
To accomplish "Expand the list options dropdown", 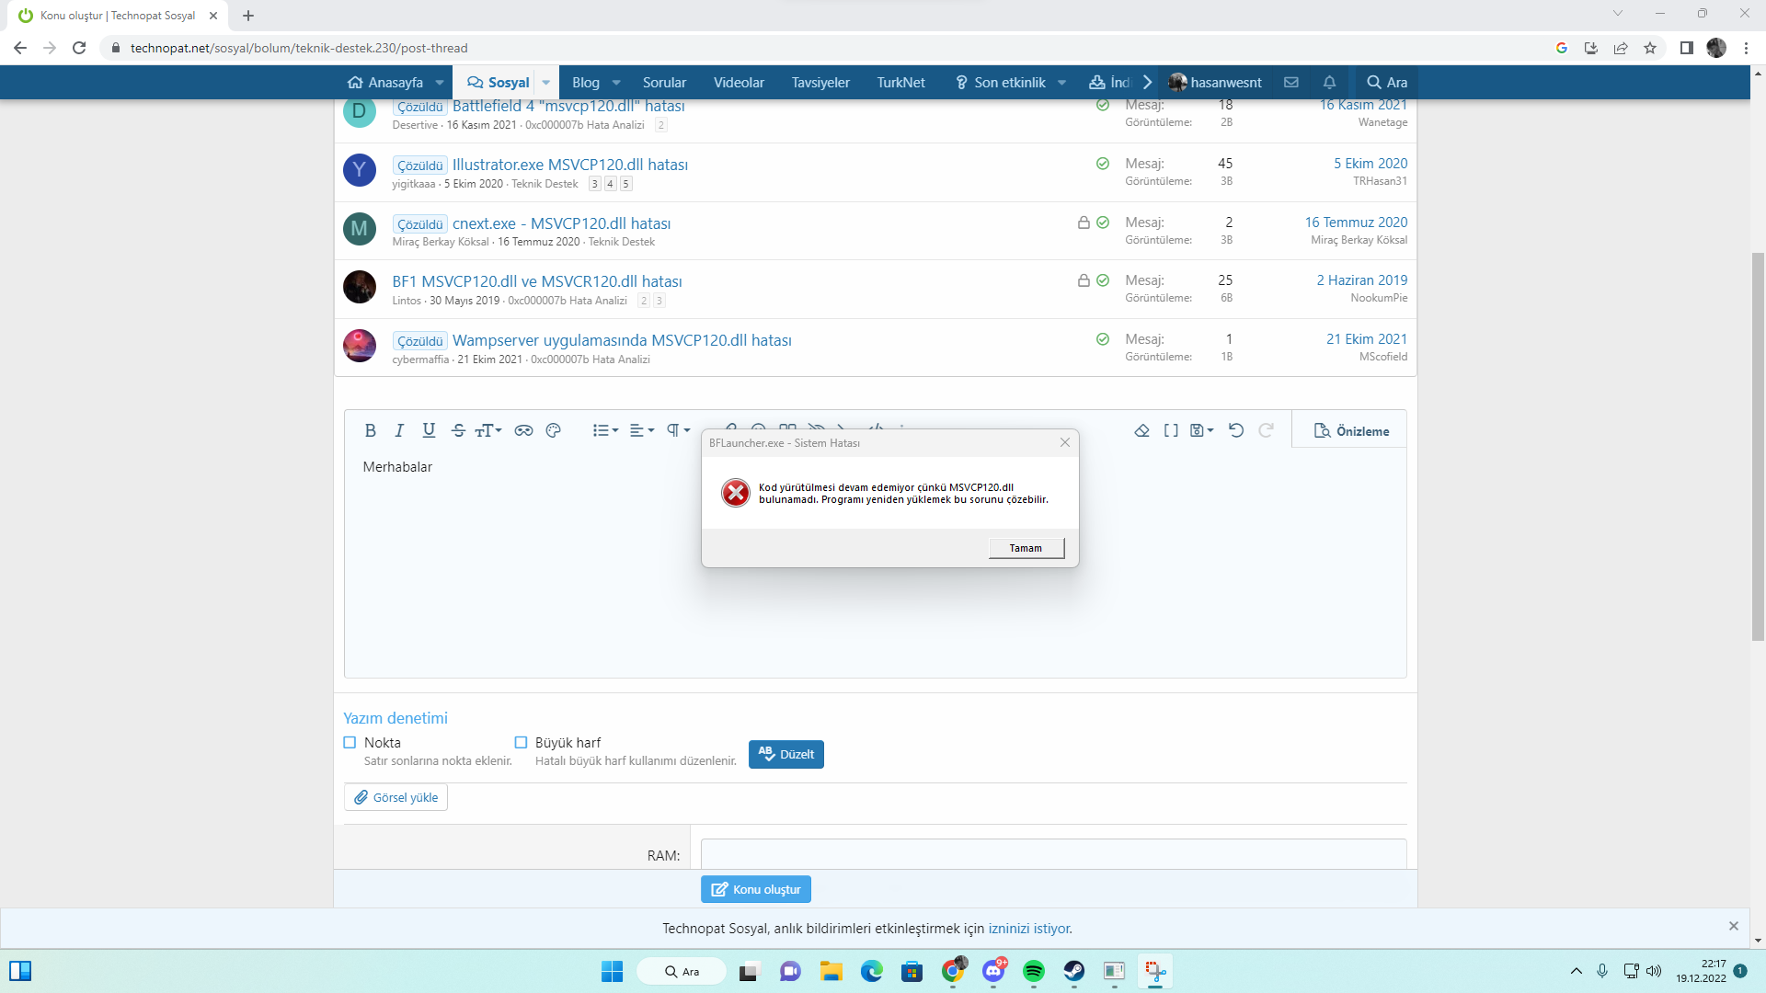I will coord(605,430).
